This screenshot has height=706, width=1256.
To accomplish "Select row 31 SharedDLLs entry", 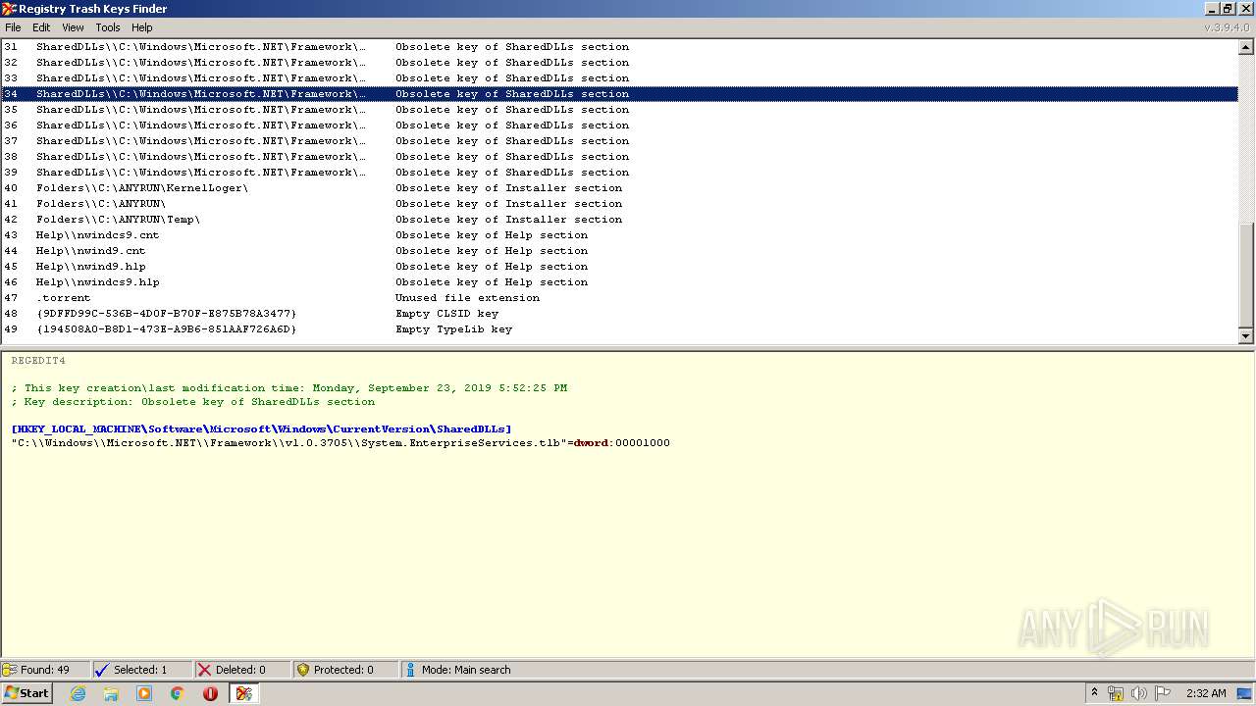I will pos(619,47).
